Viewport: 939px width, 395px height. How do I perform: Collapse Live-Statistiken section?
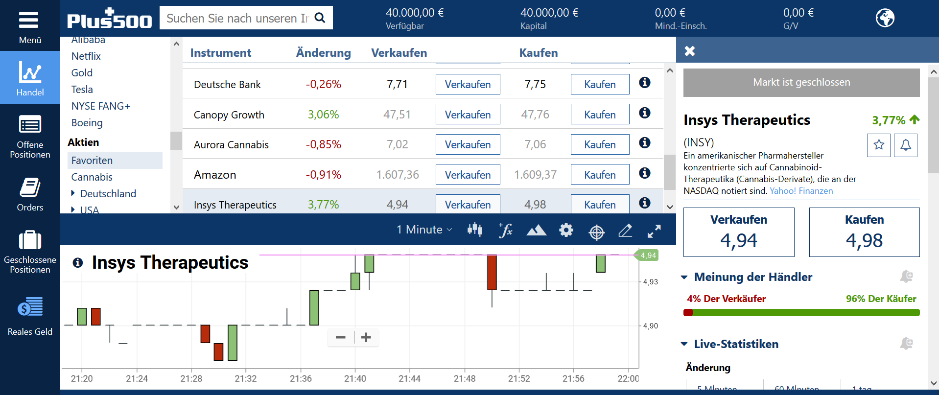tap(684, 344)
